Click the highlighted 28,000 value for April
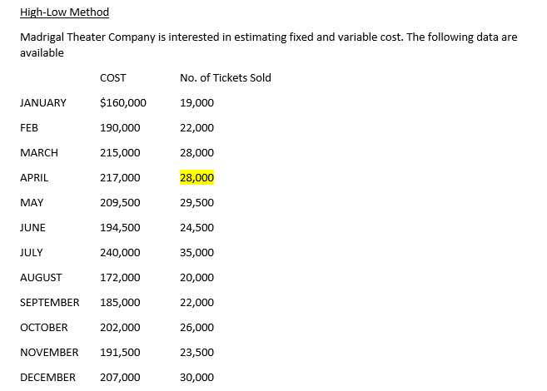Screen dimensions: 547x391 click(x=196, y=178)
